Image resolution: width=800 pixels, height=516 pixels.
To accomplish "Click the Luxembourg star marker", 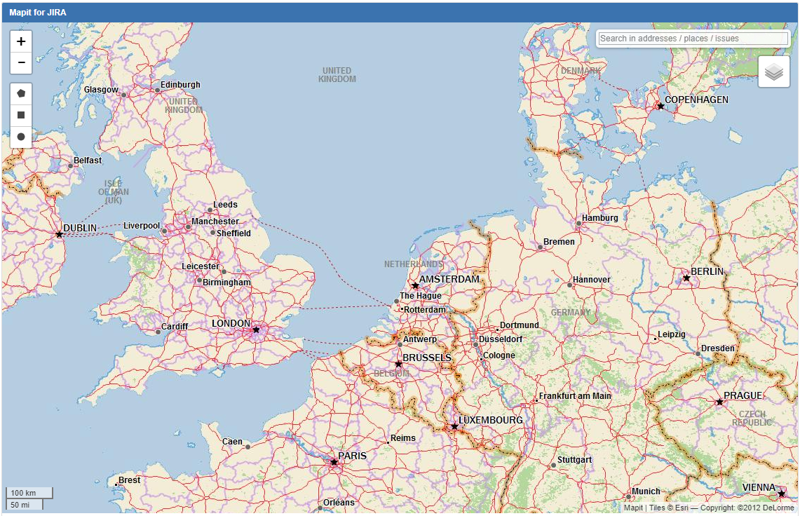I will click(454, 426).
